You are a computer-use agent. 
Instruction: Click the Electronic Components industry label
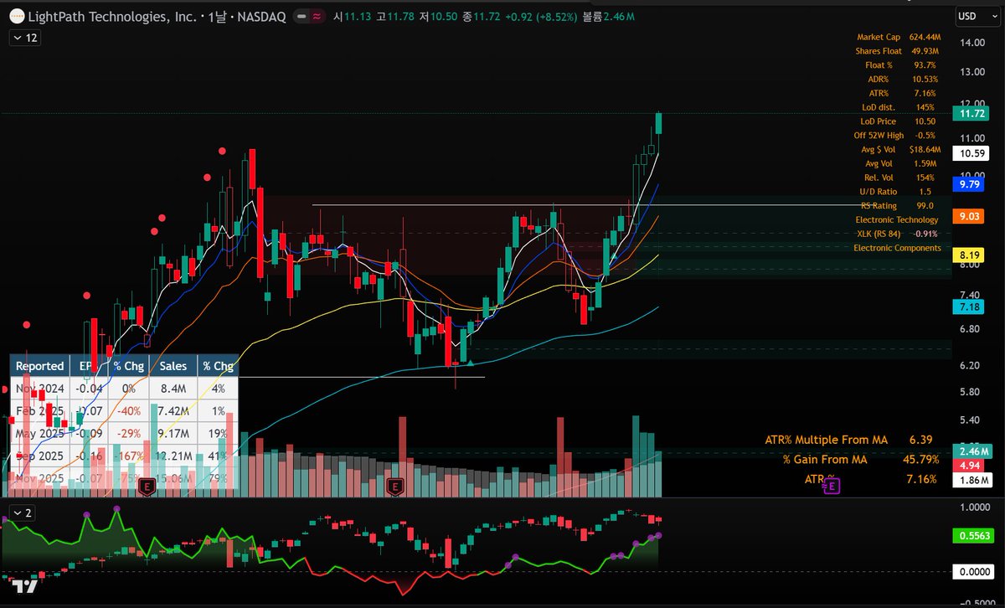pos(897,248)
